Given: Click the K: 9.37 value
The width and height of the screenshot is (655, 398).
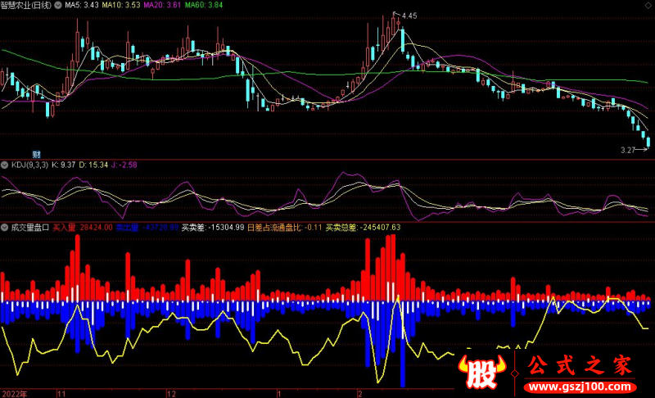Looking at the screenshot, I should coord(64,165).
